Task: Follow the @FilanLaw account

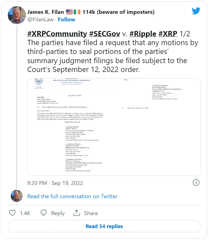Action: coord(67,19)
